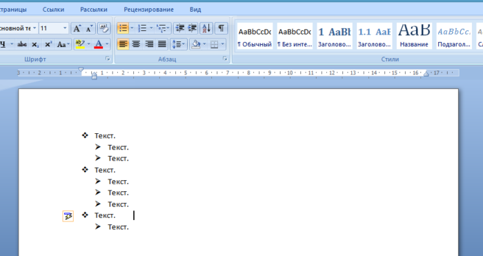This screenshot has height=256, width=483.
Task: Click the Decrease Indent icon
Action: click(179, 29)
